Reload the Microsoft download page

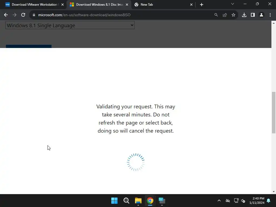coord(23,15)
